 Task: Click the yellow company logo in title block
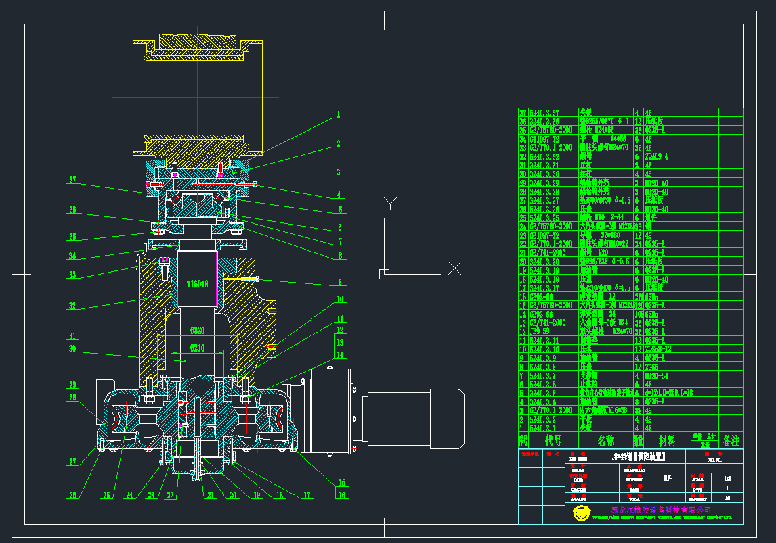tap(582, 513)
